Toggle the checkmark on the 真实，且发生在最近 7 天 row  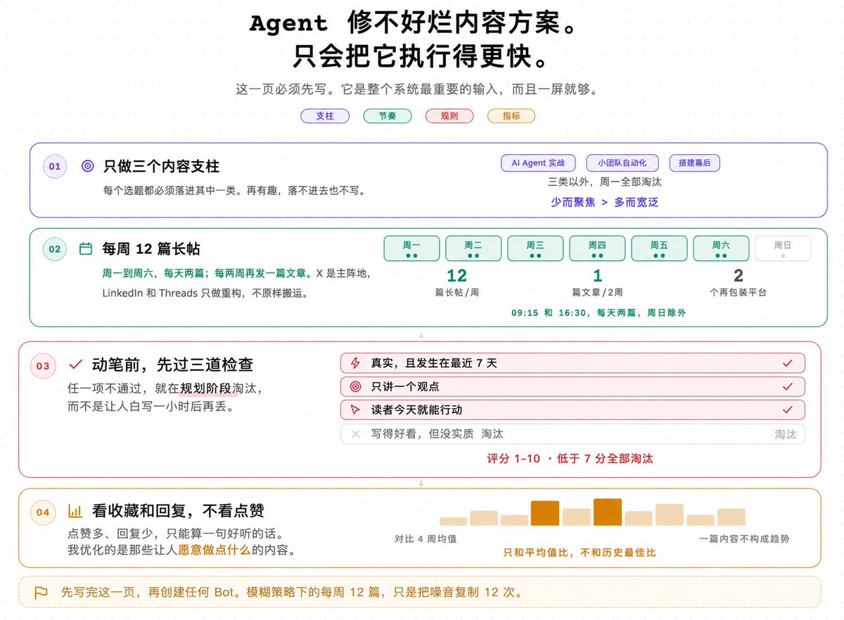pyautogui.click(x=788, y=363)
